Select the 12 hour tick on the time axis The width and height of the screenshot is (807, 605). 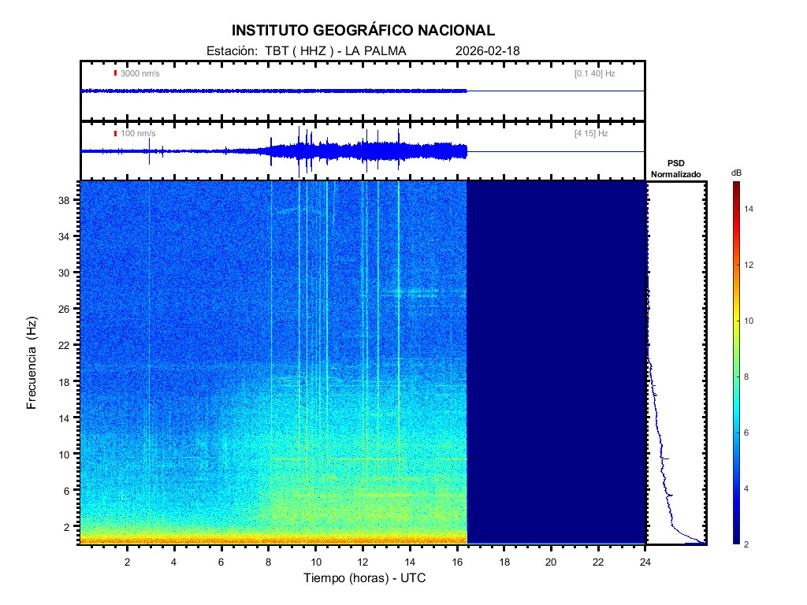(363, 562)
